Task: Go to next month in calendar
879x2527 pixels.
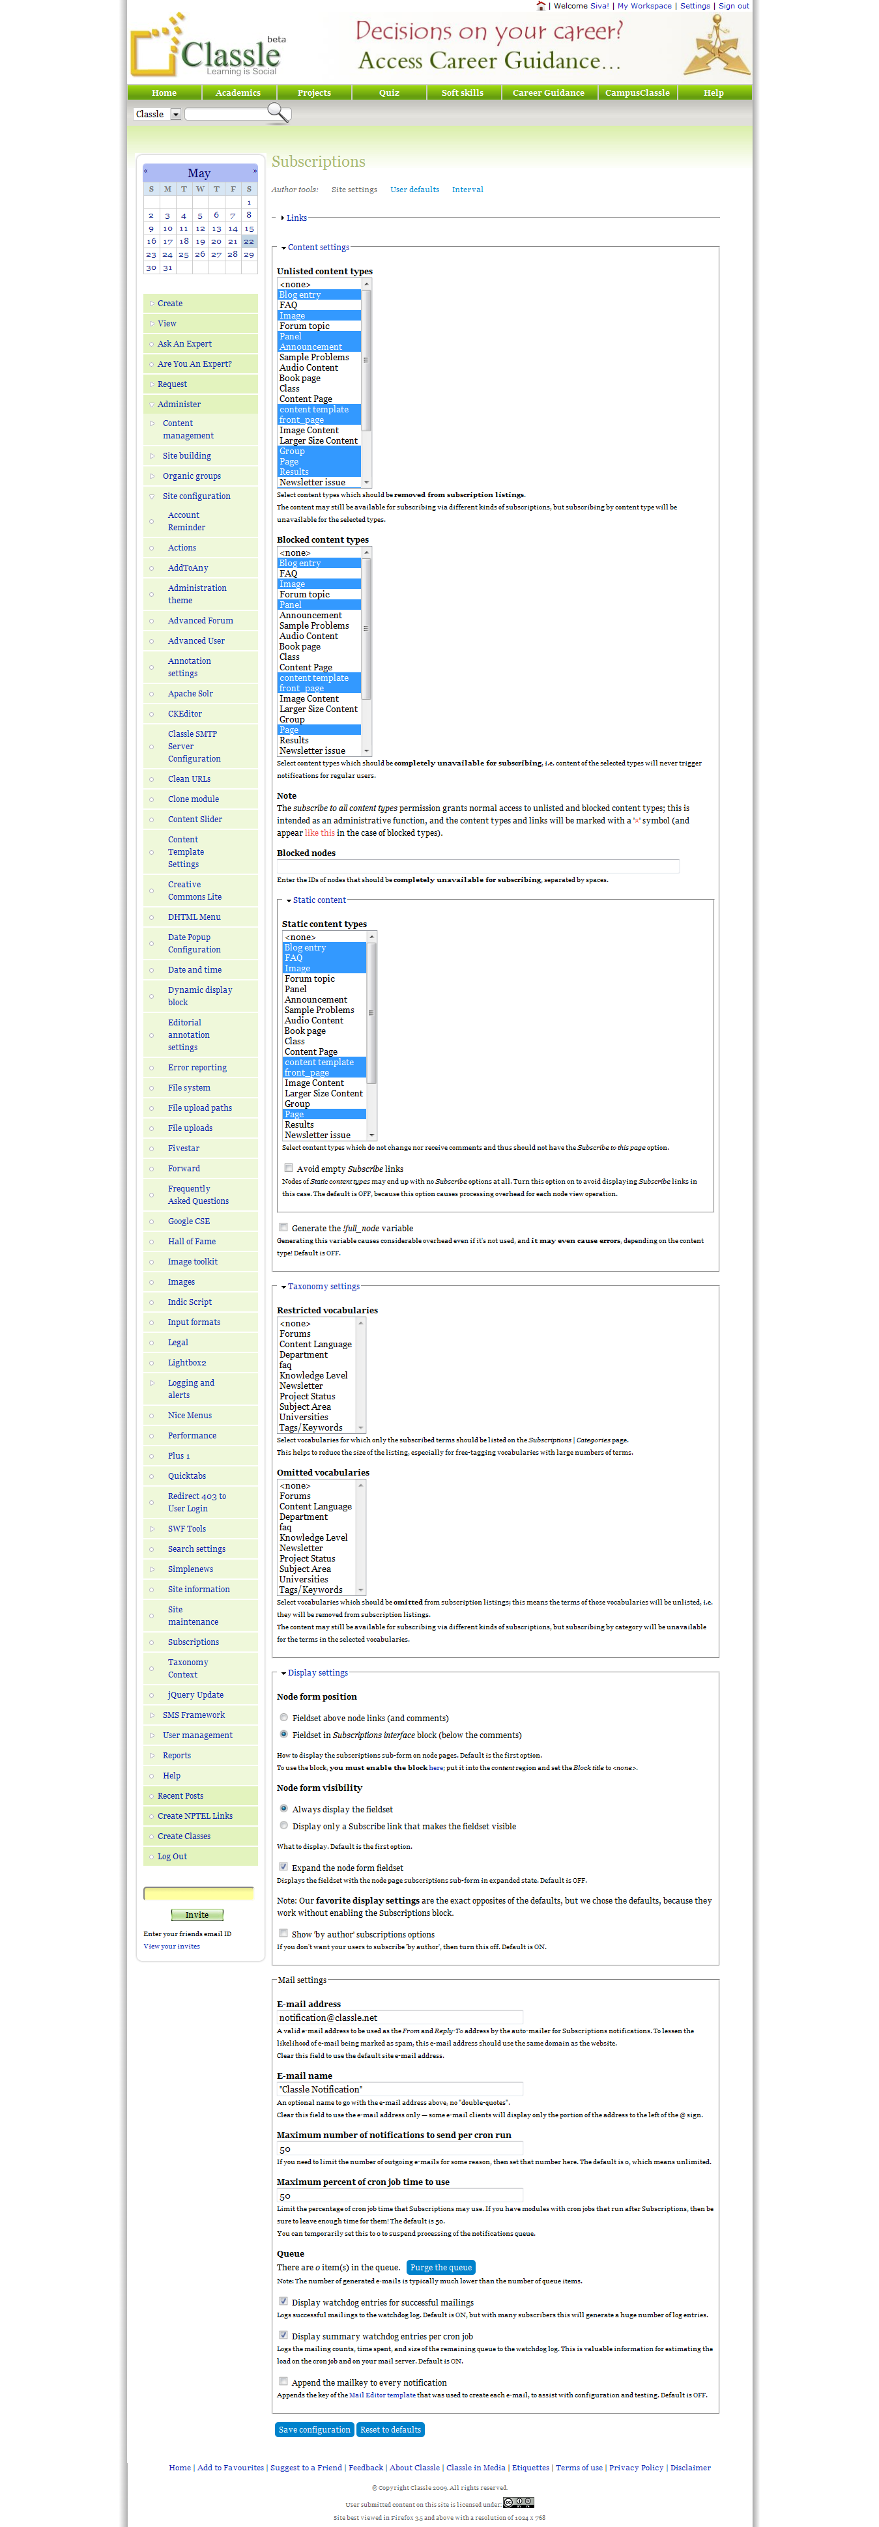Action: pos(254,171)
